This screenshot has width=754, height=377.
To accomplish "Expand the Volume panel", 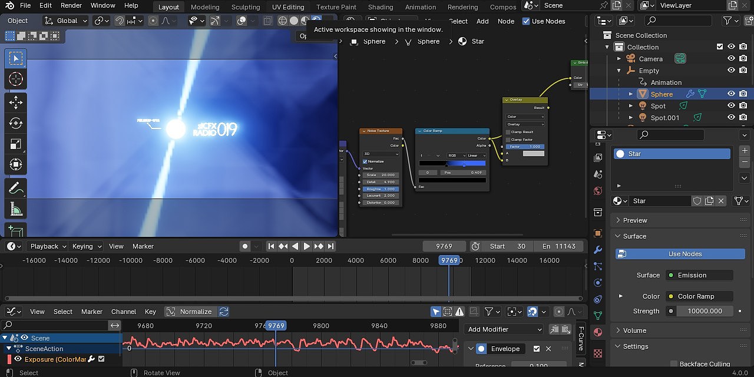I will click(634, 330).
